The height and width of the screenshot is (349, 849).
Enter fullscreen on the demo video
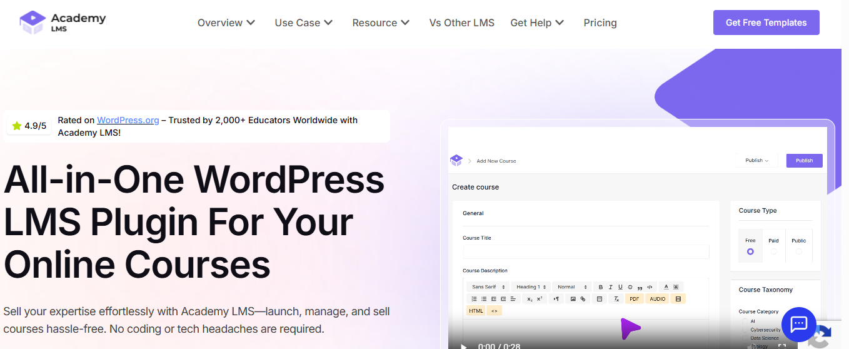pyautogui.click(x=781, y=346)
